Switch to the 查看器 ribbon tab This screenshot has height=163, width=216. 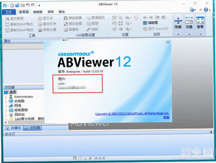pyautogui.click(x=24, y=12)
